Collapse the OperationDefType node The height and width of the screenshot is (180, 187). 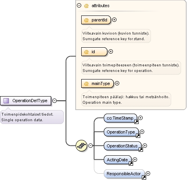[54, 101]
